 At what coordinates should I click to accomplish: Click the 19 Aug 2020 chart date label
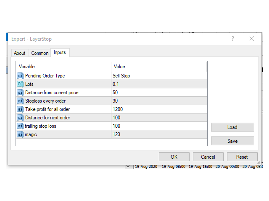146,167
